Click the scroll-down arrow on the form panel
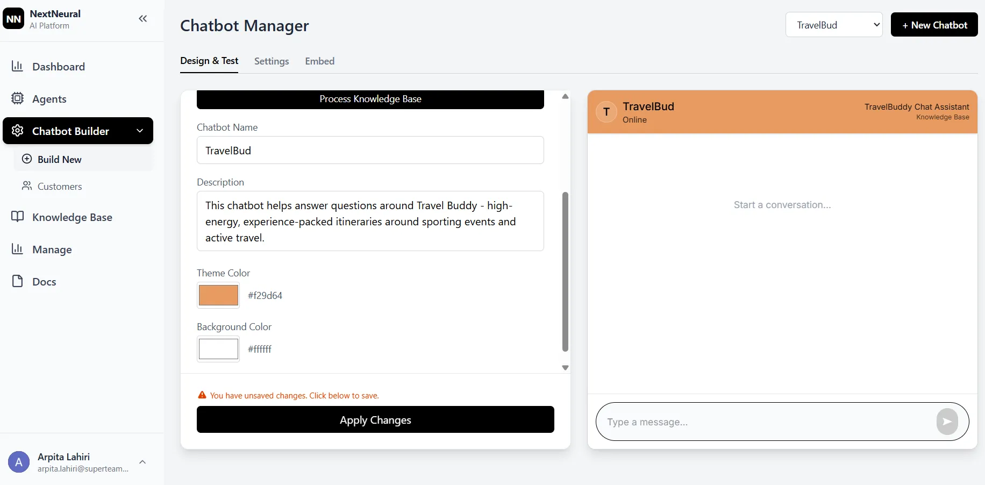The width and height of the screenshot is (985, 485). click(x=565, y=368)
